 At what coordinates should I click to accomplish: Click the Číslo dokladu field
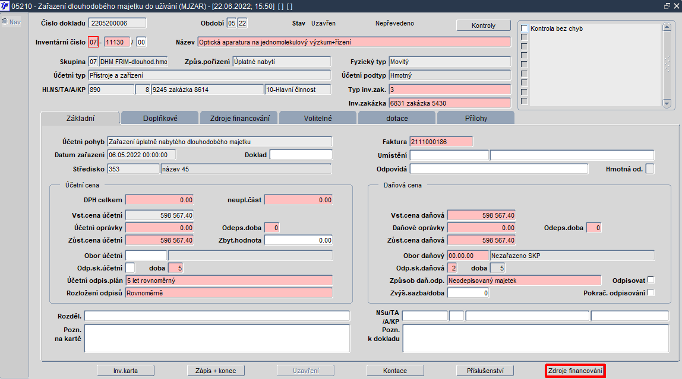[118, 23]
